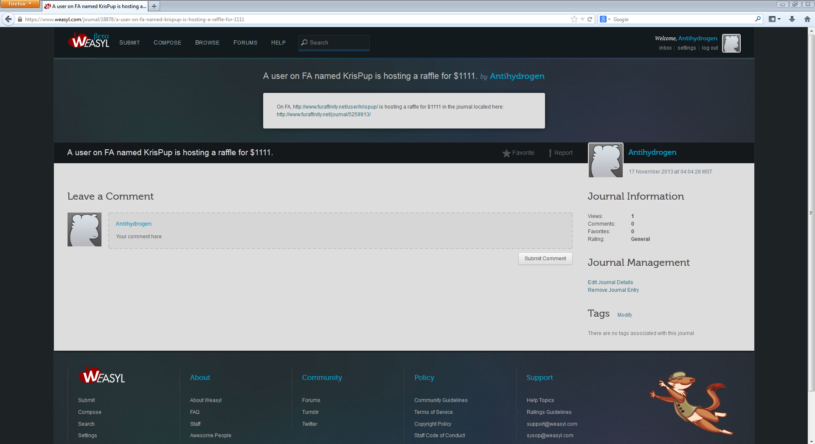Open the BROWSE menu item
The image size is (815, 444).
[207, 43]
